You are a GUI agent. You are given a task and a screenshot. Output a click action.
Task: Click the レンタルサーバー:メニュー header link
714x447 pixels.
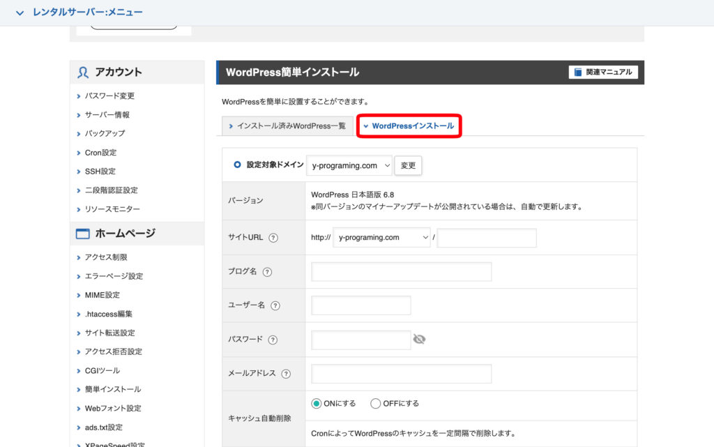tap(87, 13)
